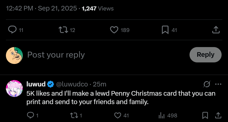
Task: Repost luwud's comment
Action: (74, 116)
